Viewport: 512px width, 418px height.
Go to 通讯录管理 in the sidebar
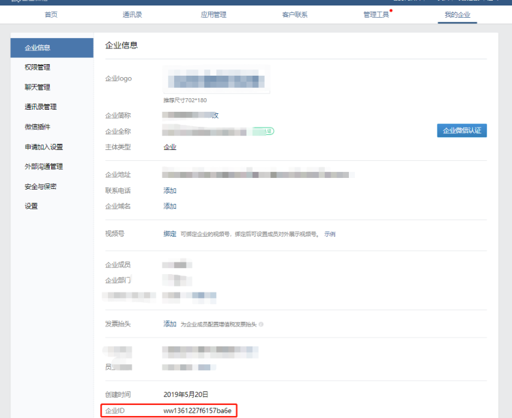[40, 107]
